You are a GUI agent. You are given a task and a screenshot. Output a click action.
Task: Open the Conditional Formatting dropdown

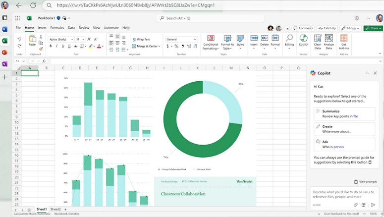[211, 42]
